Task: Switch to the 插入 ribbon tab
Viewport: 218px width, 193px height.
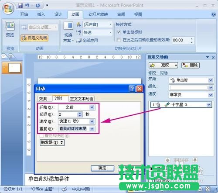Action: (x=41, y=14)
